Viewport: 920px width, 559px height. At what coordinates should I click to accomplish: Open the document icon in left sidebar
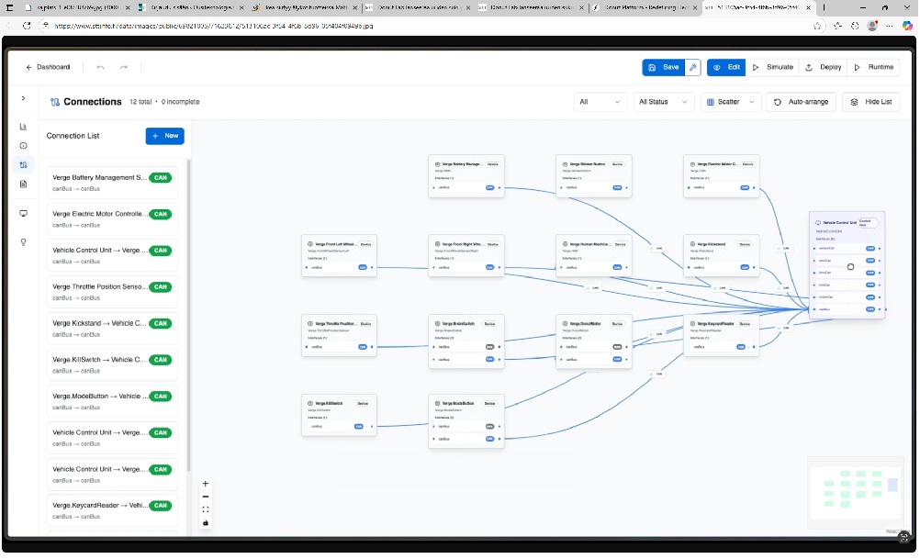(x=23, y=184)
